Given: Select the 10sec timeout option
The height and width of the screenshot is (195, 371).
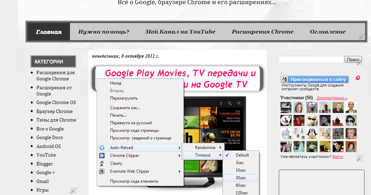Looking at the screenshot, I should 241,170.
